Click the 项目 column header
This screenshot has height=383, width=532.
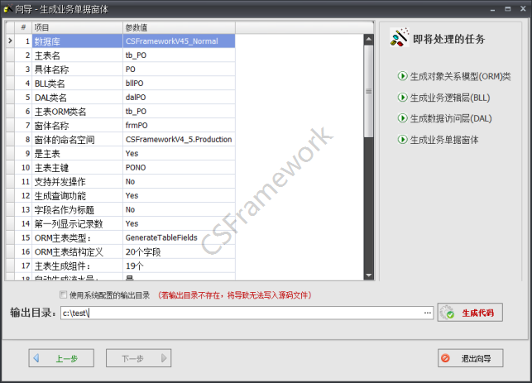[x=77, y=27]
